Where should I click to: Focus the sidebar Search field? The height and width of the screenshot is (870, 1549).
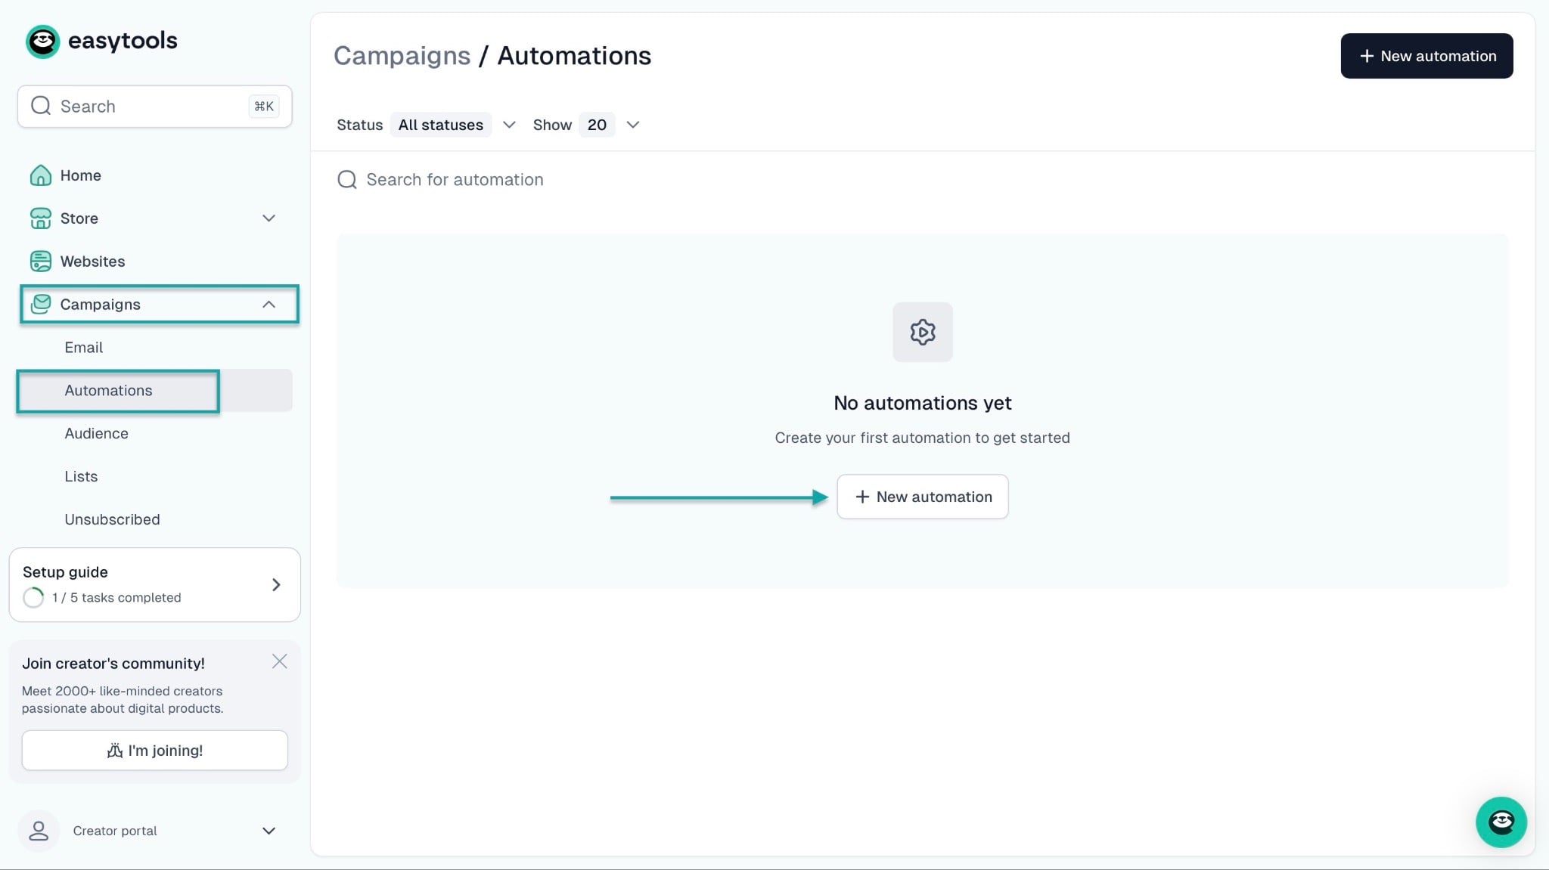click(154, 106)
